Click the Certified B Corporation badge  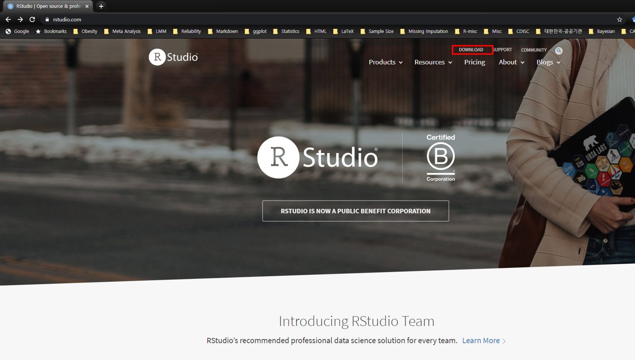click(440, 157)
